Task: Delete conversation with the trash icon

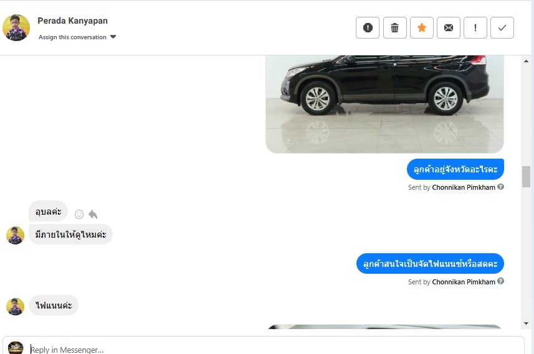Action: tap(394, 27)
